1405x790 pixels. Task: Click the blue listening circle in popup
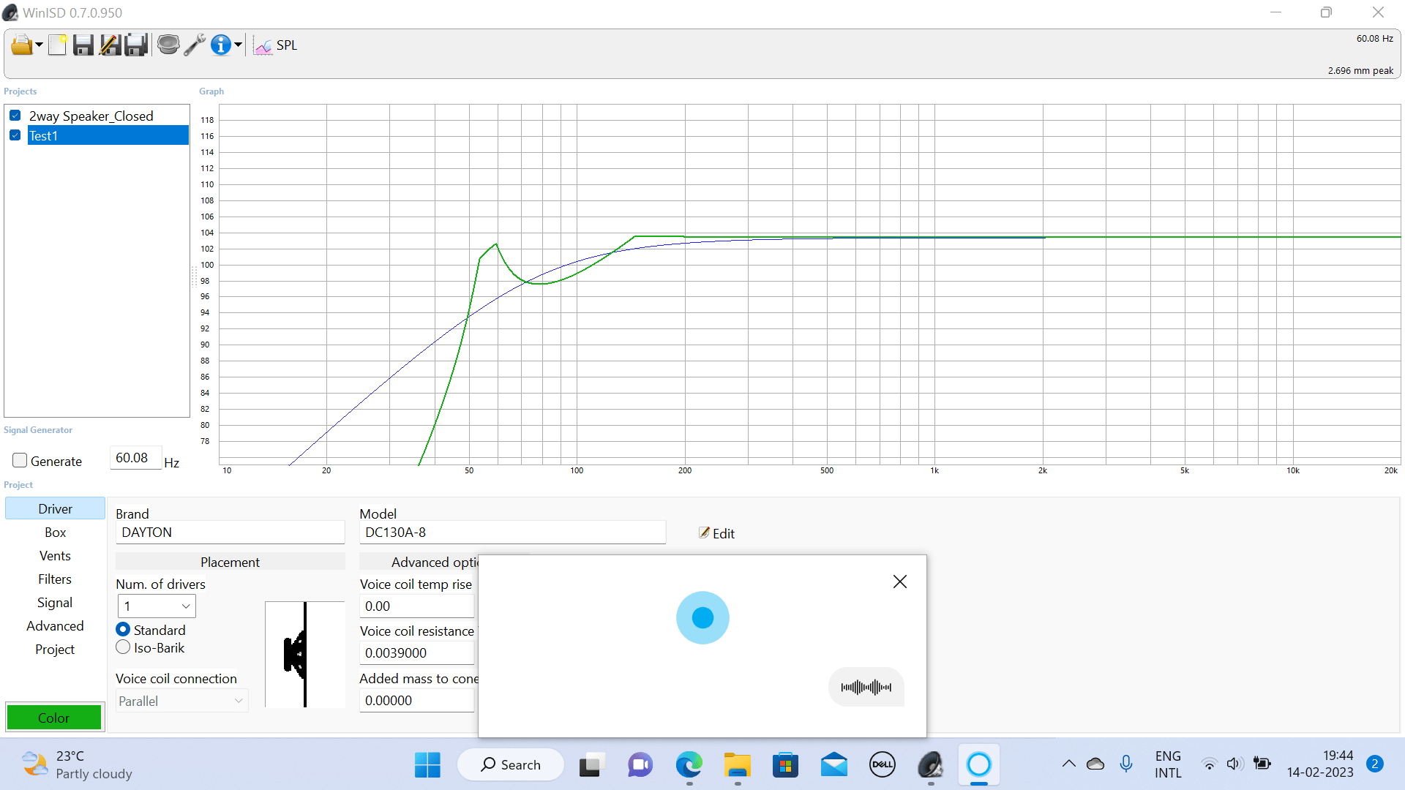click(702, 617)
